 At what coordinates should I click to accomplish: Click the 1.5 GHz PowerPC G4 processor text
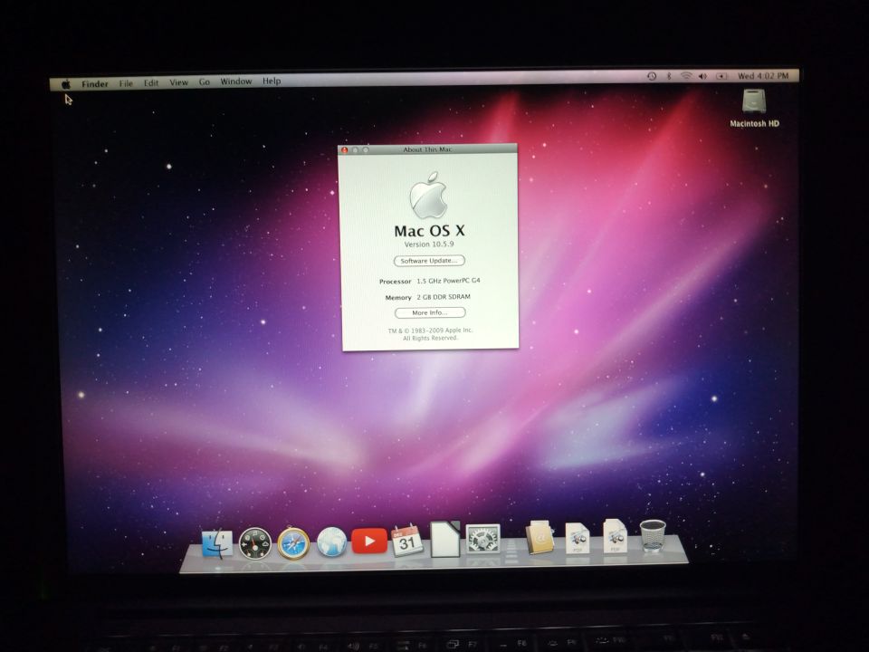(448, 281)
